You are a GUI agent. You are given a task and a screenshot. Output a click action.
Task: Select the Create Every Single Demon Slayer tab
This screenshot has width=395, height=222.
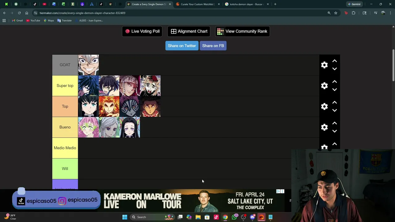149,4
